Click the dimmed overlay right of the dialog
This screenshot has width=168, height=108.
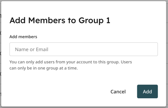[167, 53]
